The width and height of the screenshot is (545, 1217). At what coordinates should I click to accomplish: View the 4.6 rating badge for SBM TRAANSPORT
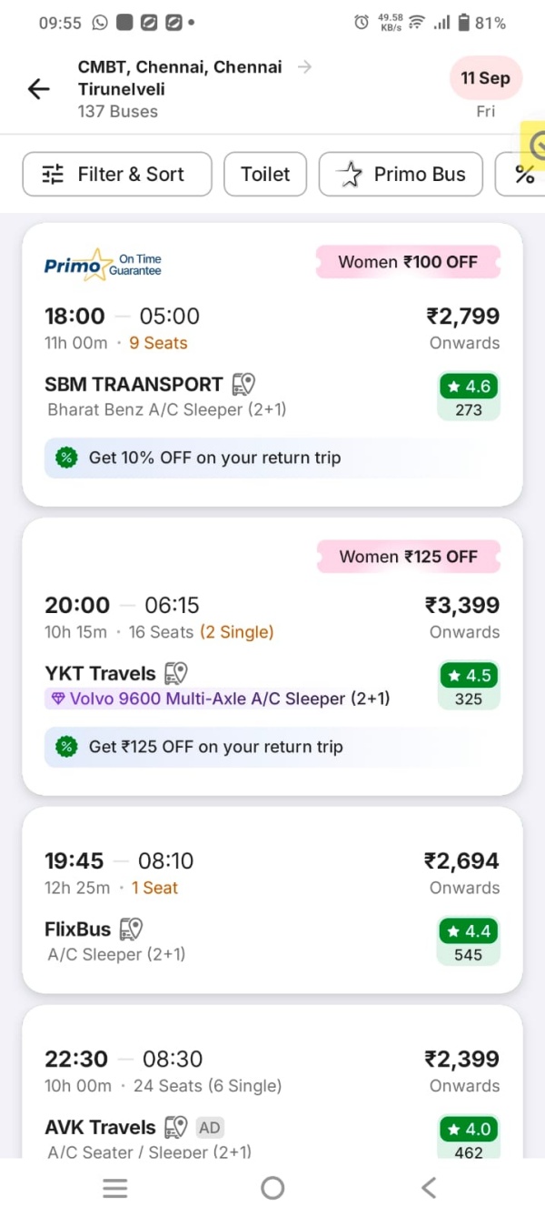(469, 397)
